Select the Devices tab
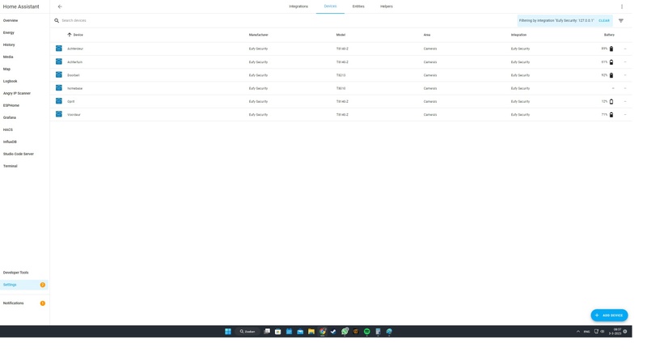This screenshot has width=647, height=364. 330,6
